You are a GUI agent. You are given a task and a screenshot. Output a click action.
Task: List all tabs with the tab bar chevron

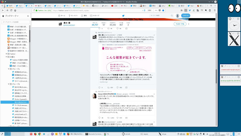pos(215,6)
